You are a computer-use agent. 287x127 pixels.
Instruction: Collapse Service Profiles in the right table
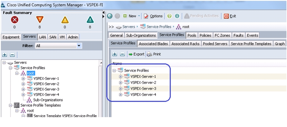(114, 71)
